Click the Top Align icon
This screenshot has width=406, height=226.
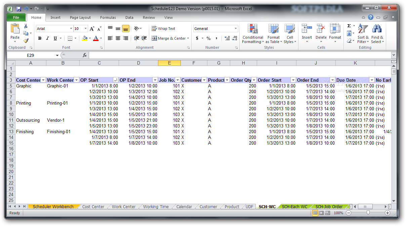tap(110, 29)
